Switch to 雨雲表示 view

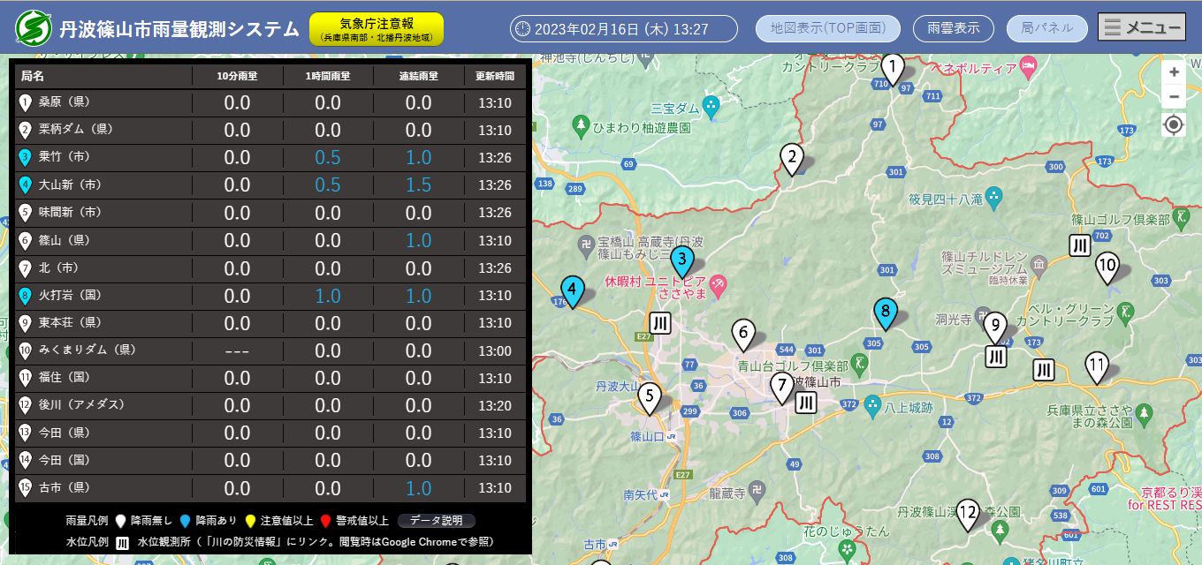(x=953, y=28)
